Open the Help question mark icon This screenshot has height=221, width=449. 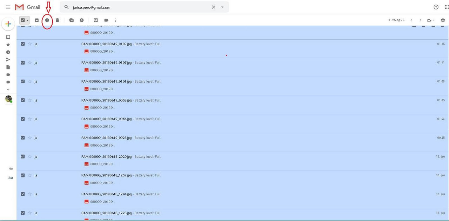click(x=436, y=7)
